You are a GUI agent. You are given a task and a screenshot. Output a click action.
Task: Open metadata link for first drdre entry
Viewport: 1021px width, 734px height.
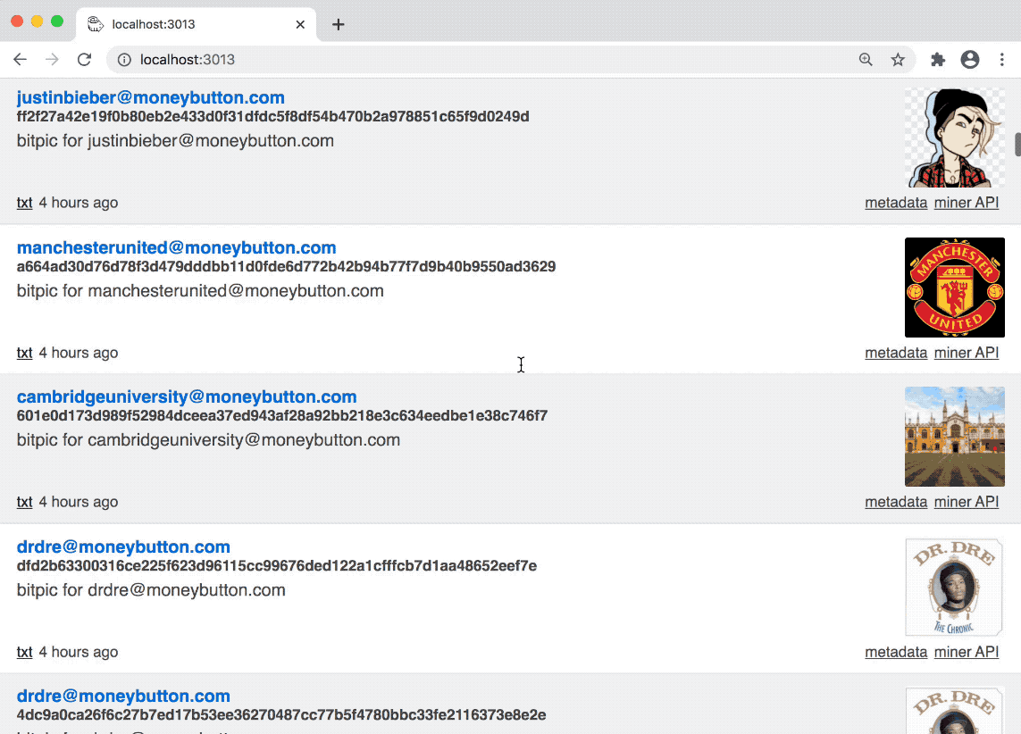coord(896,653)
